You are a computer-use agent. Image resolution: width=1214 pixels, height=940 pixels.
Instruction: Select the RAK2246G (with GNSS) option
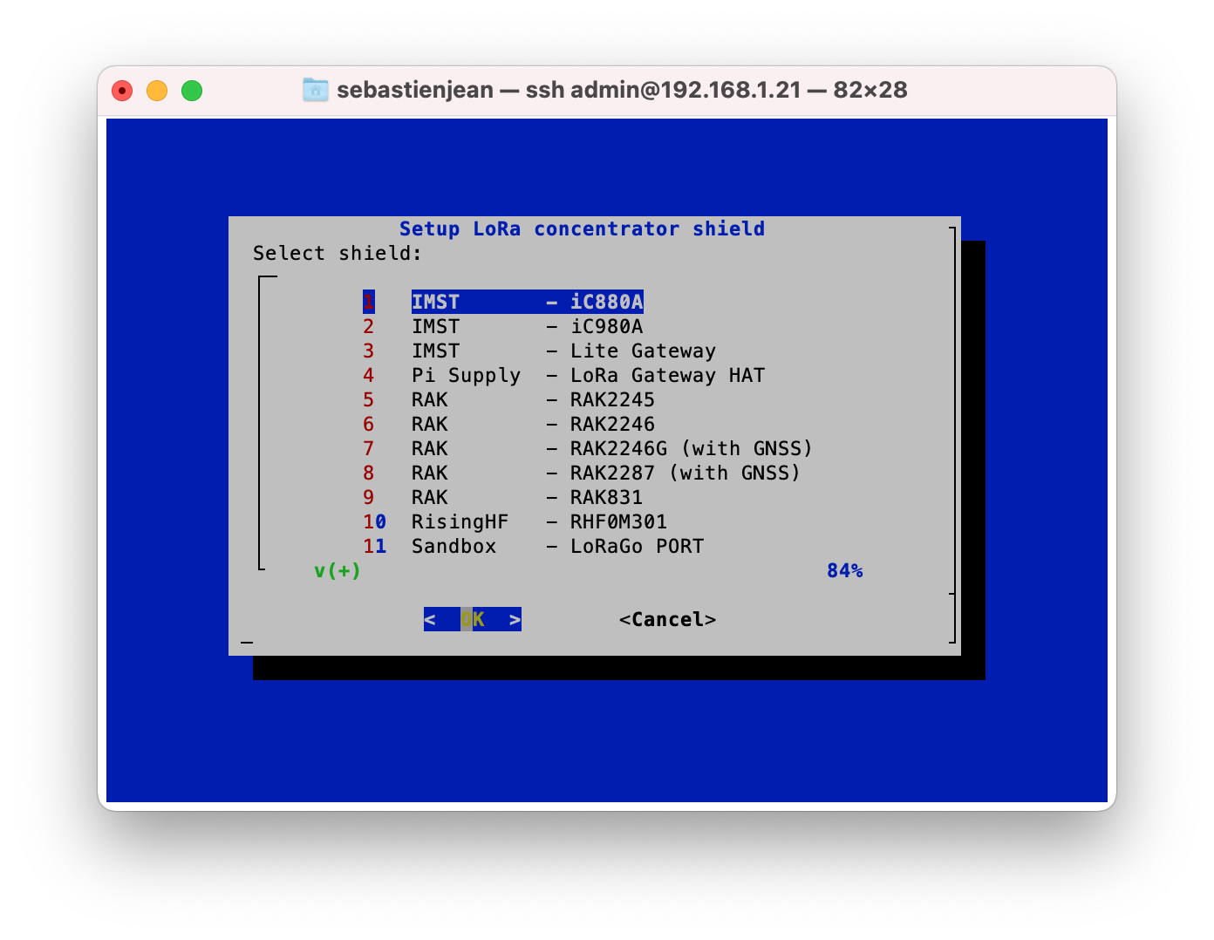point(589,448)
